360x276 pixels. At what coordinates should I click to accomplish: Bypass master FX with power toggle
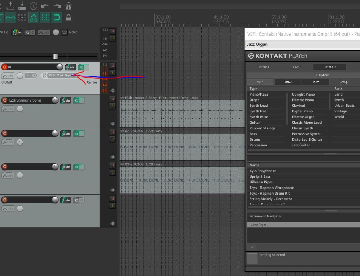[33, 32]
